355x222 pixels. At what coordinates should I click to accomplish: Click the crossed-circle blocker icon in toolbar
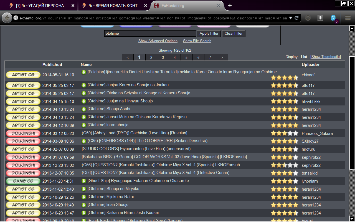(308, 18)
